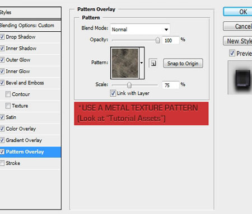252x214 pixels.
Task: Select the Satin style entry
Action: pos(11,117)
